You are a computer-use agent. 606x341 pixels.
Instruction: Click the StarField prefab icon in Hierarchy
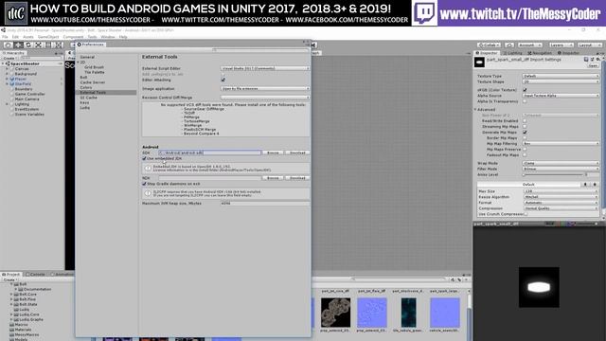12,84
